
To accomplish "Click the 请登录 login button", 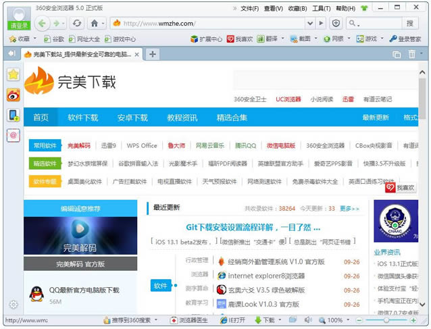I will 19,26.
